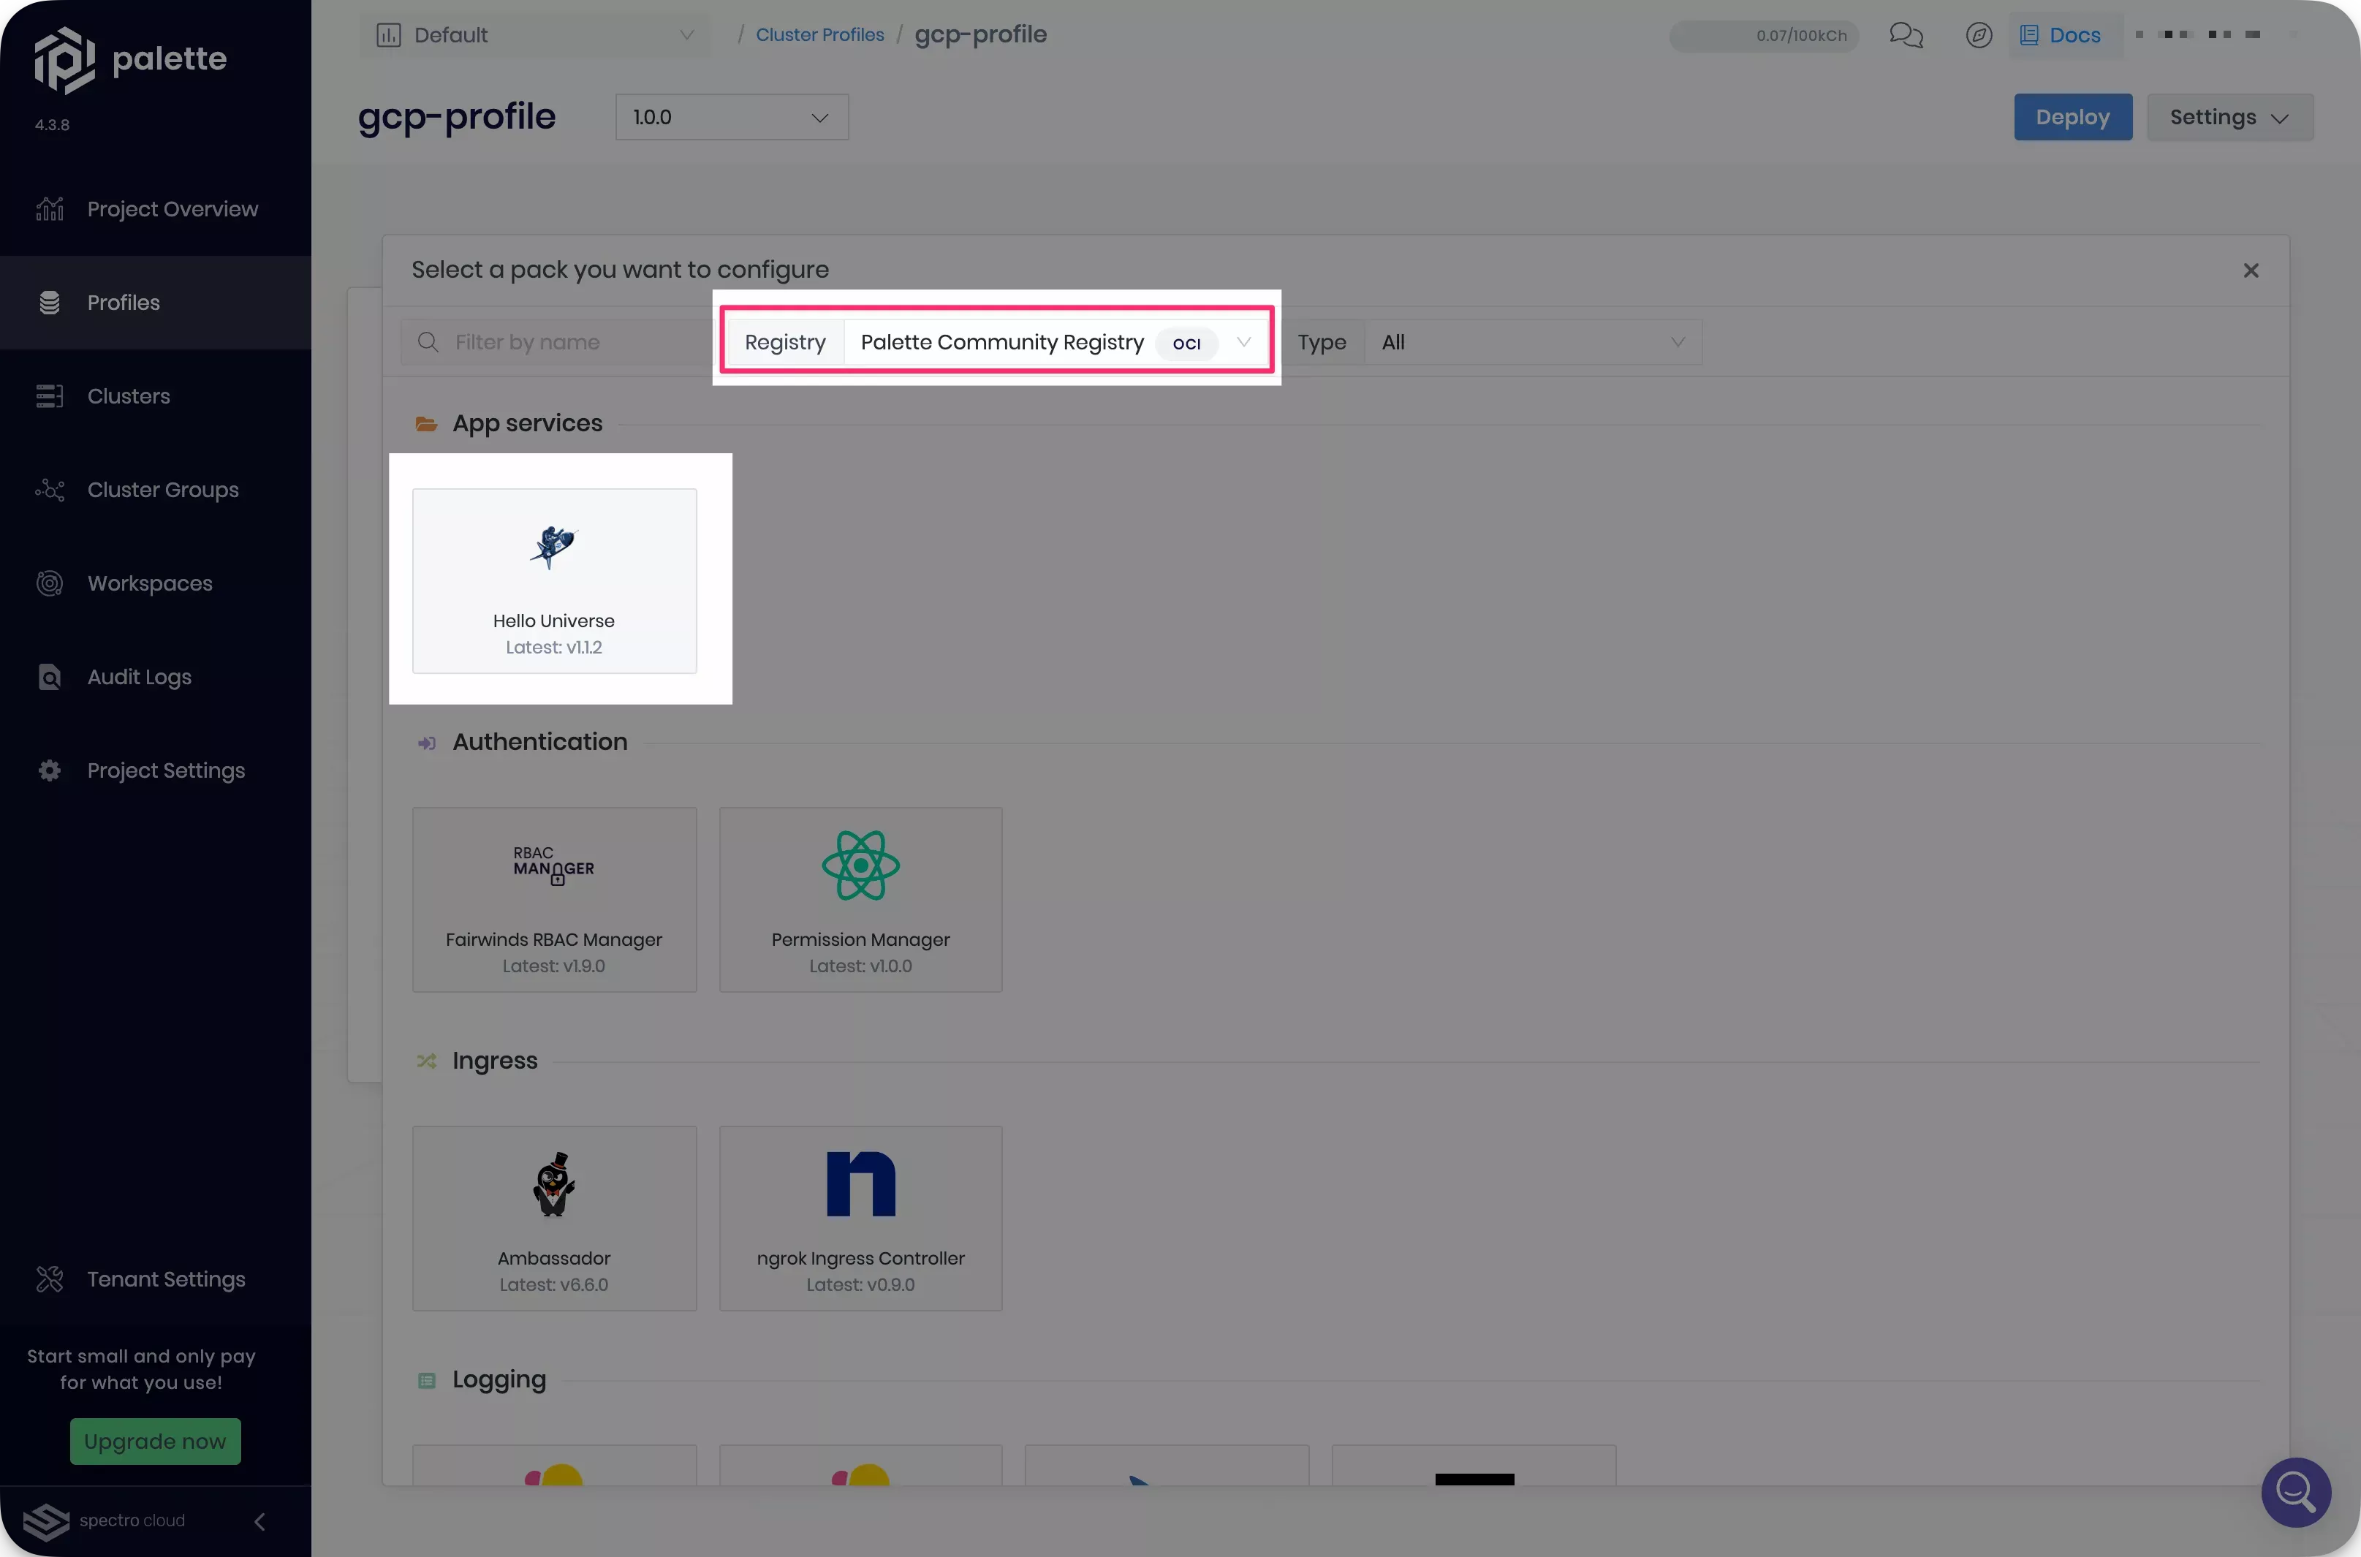Close the pack selection panel
The height and width of the screenshot is (1557, 2361).
2251,270
